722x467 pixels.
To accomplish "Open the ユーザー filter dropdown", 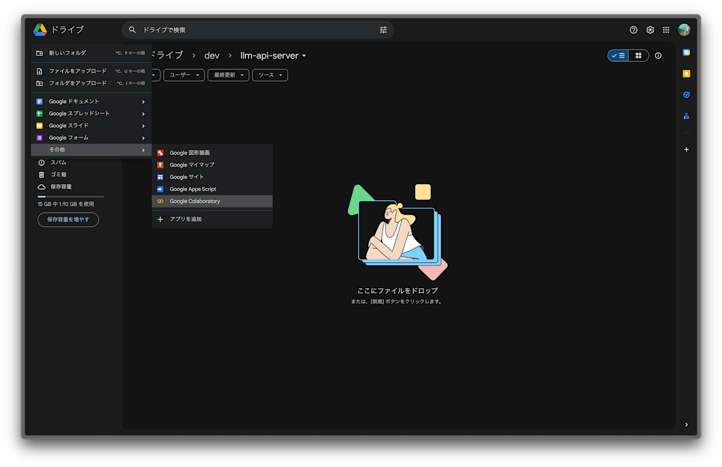I will [x=184, y=75].
